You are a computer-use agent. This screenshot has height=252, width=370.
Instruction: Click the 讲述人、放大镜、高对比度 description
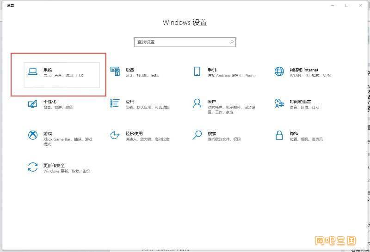click(148, 139)
